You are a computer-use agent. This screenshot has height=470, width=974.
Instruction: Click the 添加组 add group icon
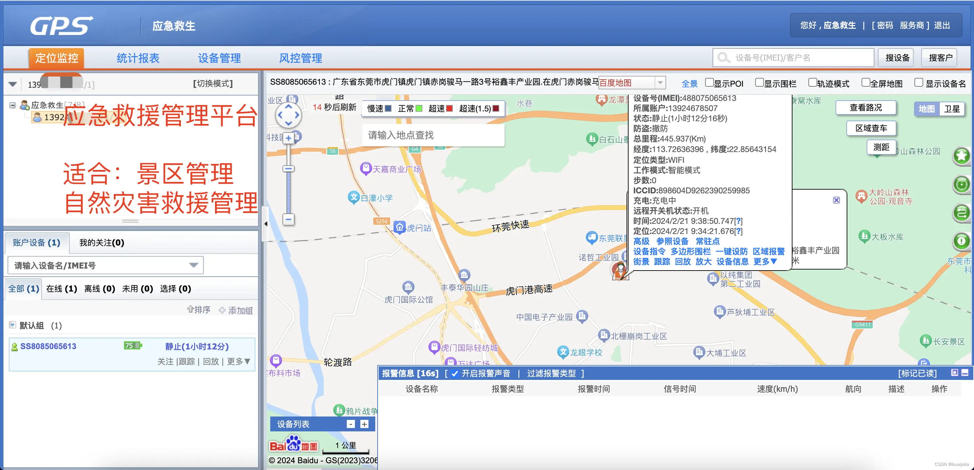click(x=222, y=311)
